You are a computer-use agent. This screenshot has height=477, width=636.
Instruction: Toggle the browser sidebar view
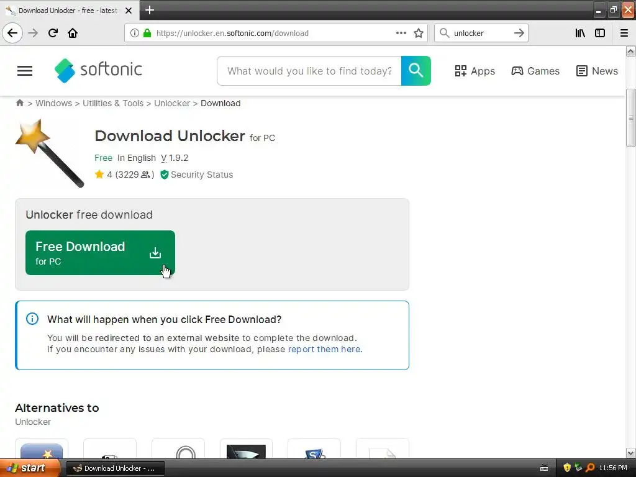(600, 34)
